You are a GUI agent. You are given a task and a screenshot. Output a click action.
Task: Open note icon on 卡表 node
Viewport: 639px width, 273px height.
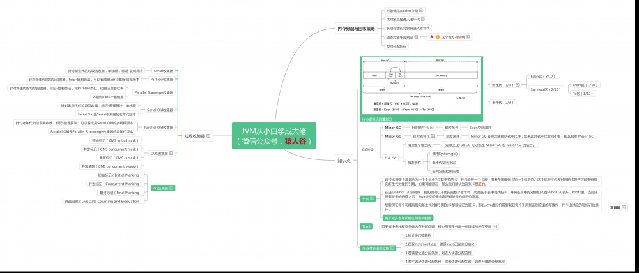[372, 199]
